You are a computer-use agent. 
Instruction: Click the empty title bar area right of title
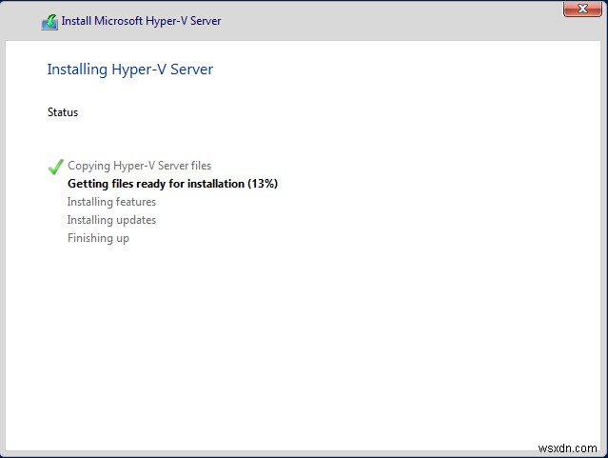tap(381, 21)
